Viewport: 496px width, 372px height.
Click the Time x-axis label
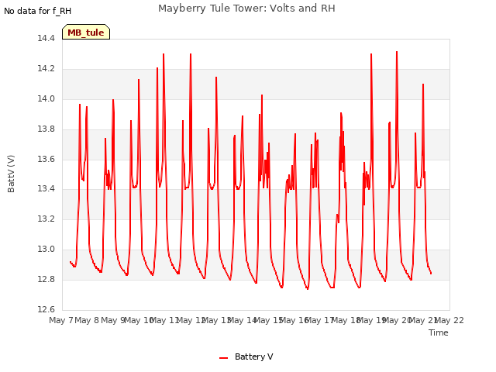point(438,332)
